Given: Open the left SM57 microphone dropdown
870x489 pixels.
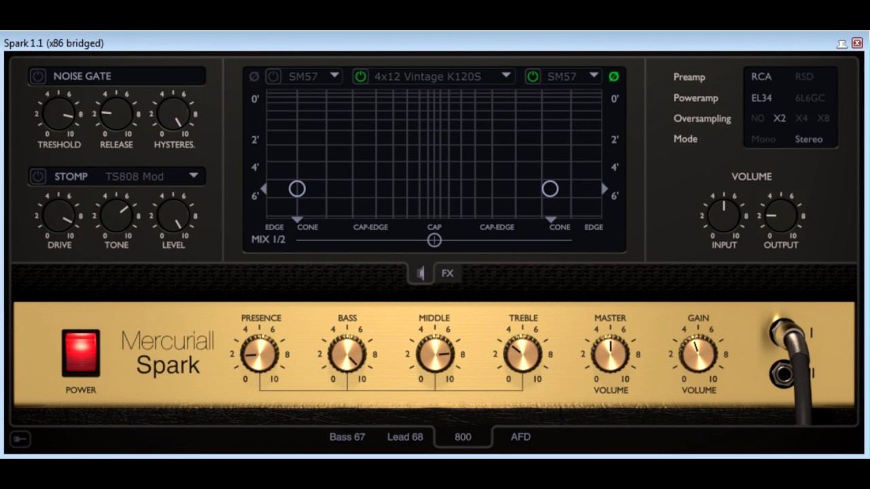Looking at the screenshot, I should pos(334,75).
